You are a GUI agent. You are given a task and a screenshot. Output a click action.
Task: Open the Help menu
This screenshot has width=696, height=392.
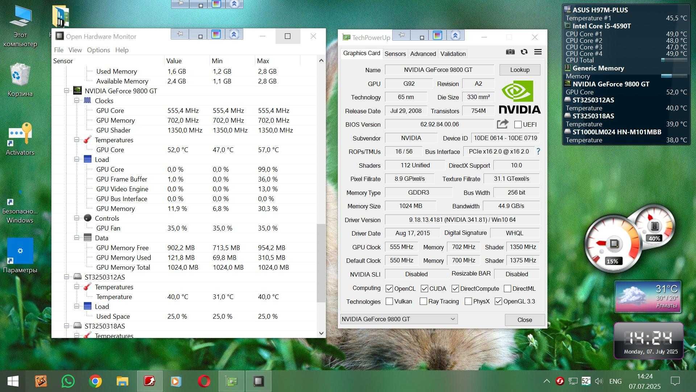point(122,50)
